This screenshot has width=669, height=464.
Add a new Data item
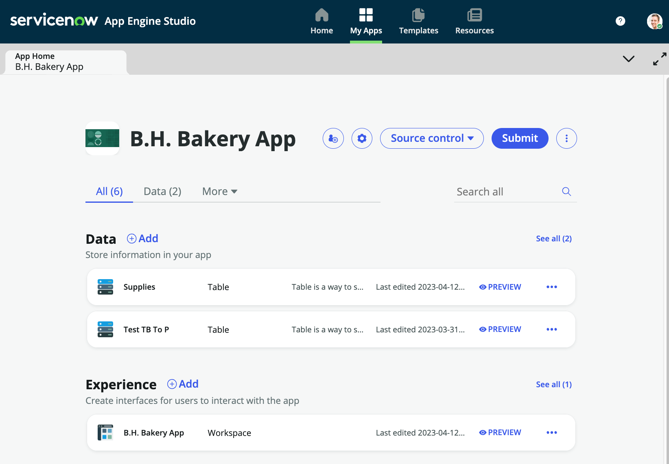pyautogui.click(x=142, y=239)
